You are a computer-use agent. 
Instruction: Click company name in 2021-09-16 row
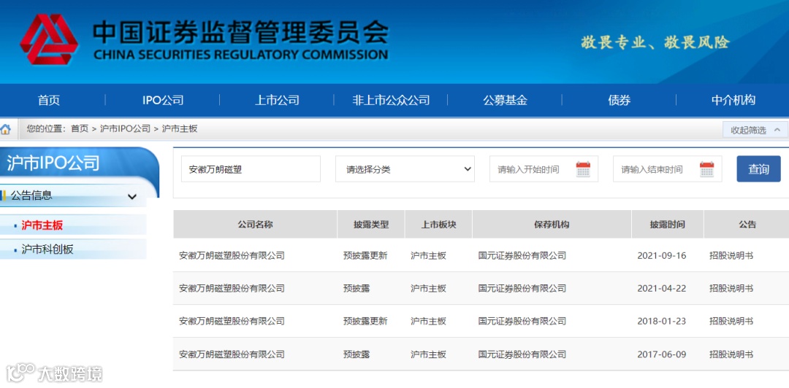(232, 255)
